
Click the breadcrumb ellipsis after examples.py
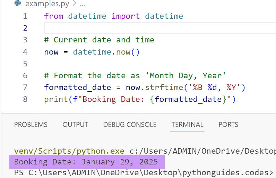82,4
